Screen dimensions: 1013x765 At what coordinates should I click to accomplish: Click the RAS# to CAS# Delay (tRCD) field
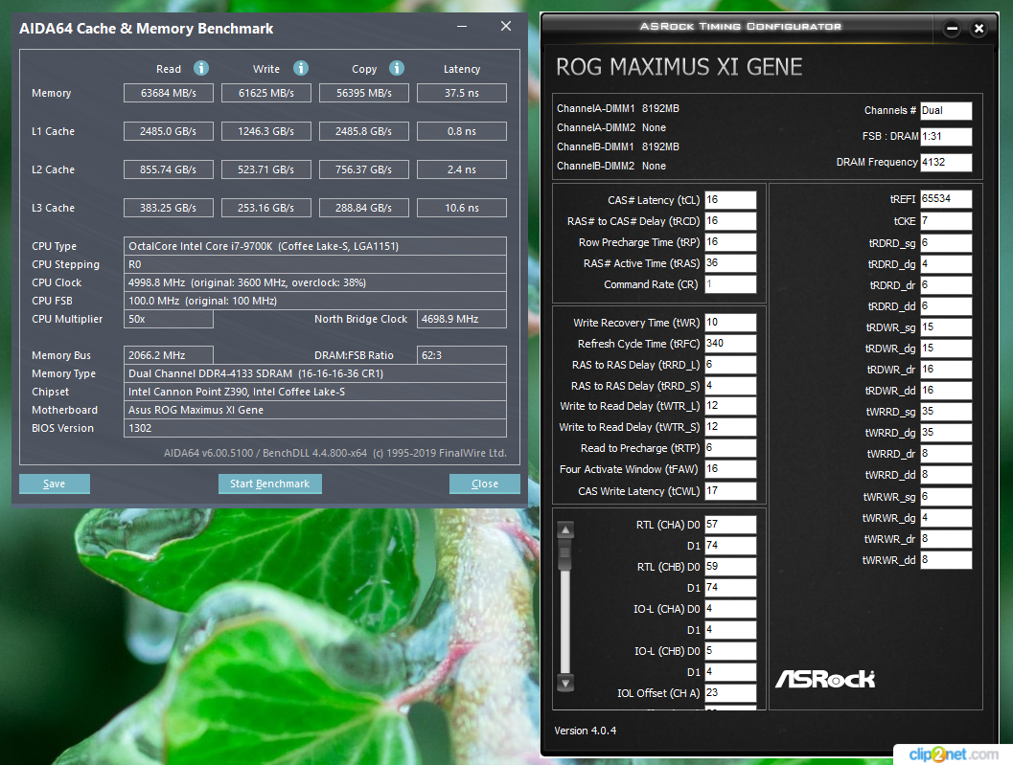coord(730,221)
